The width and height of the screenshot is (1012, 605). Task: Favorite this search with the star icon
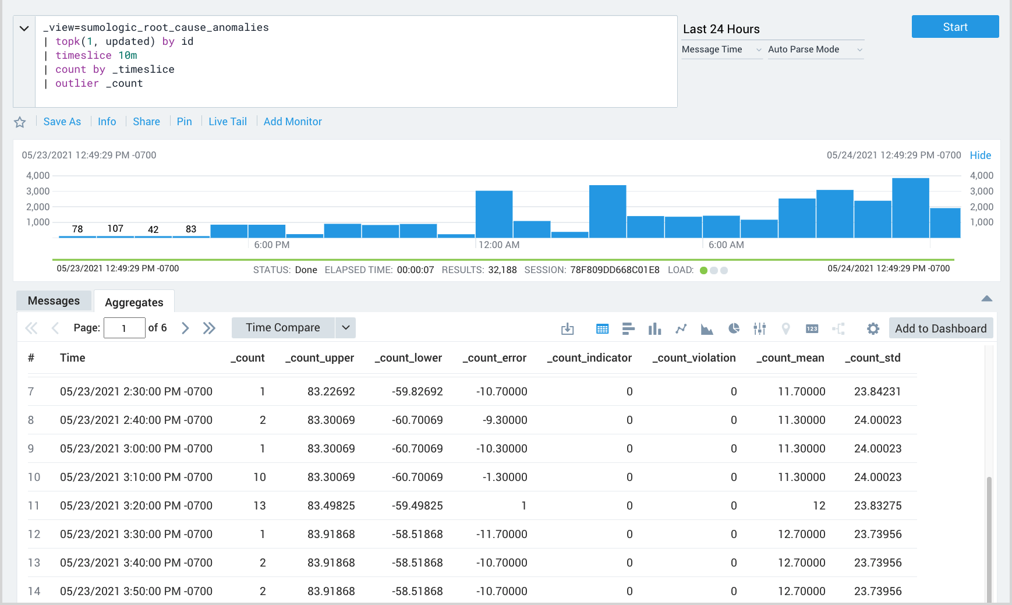20,122
